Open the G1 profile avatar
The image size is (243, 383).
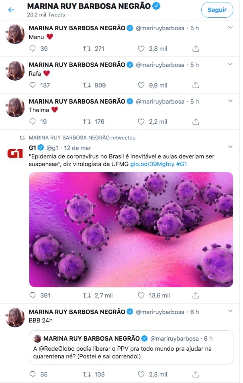[15, 154]
